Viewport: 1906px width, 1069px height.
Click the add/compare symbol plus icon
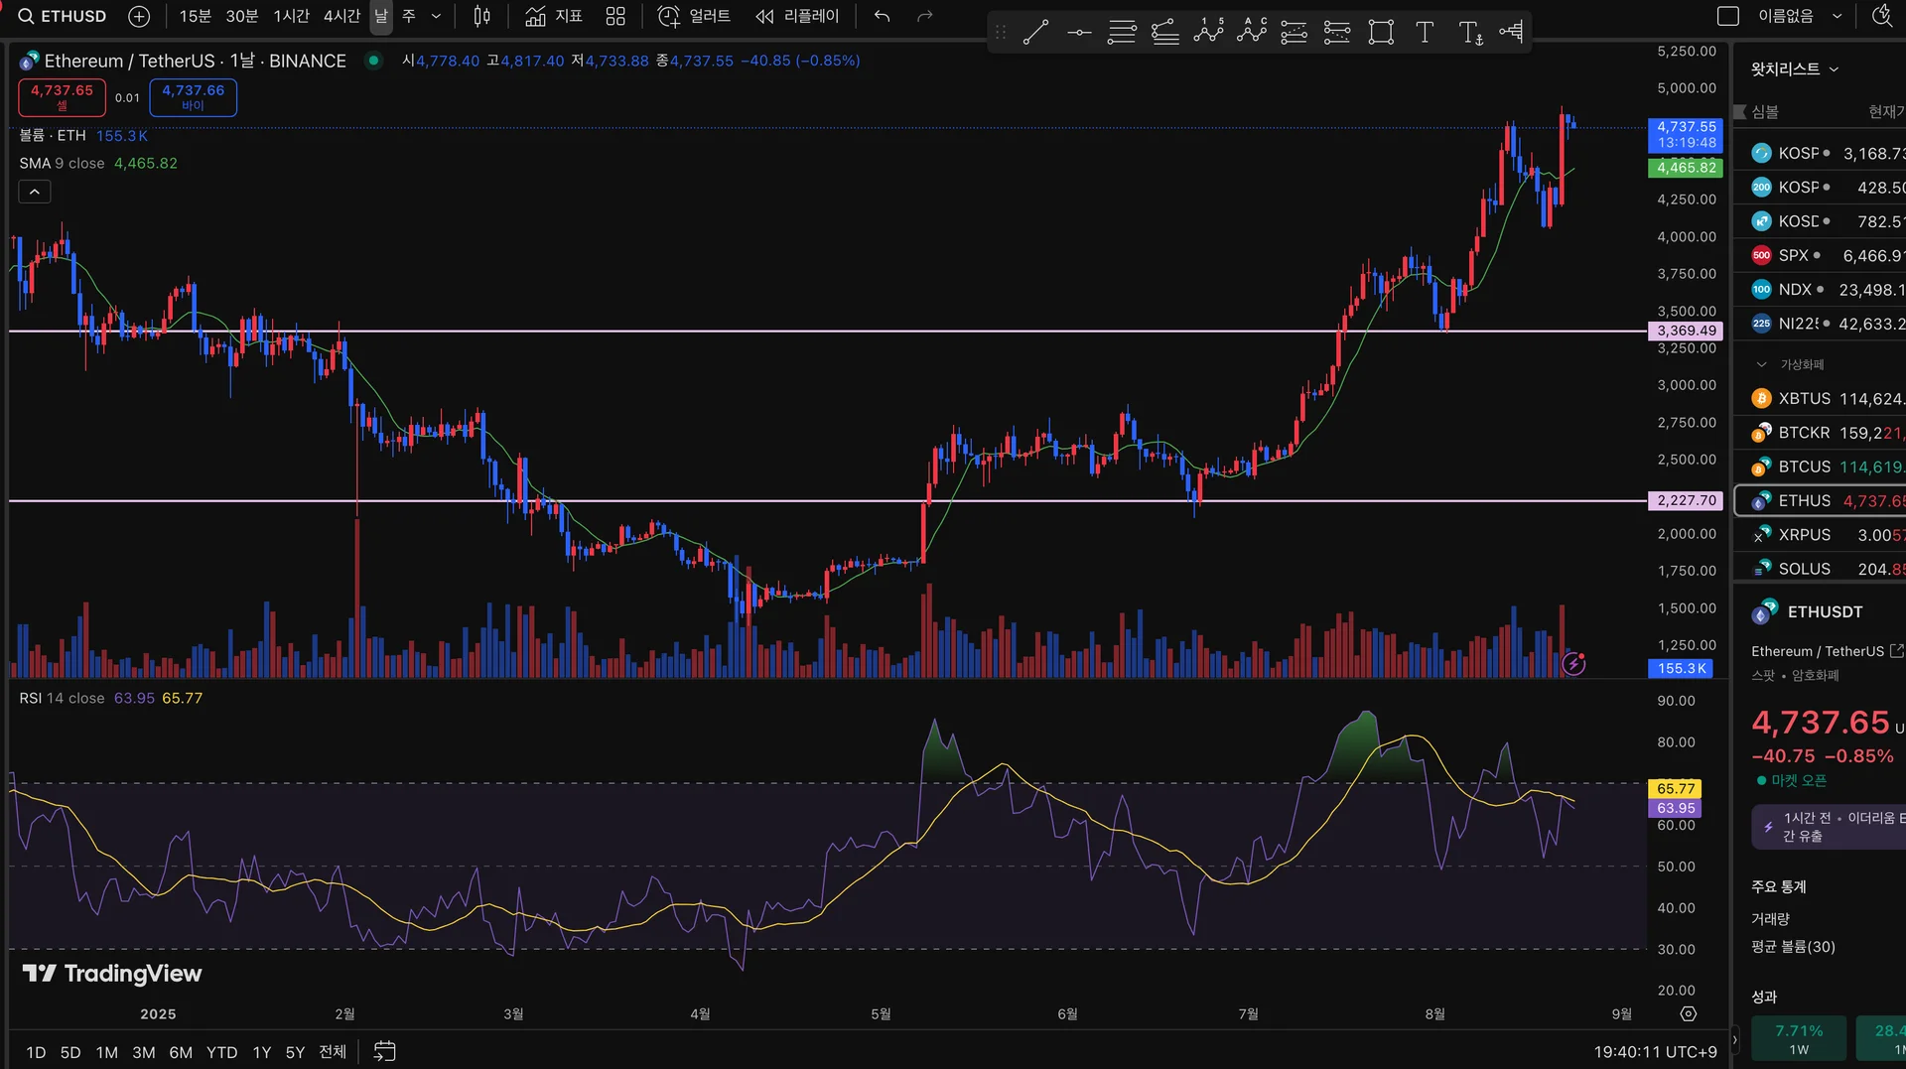coord(139,16)
